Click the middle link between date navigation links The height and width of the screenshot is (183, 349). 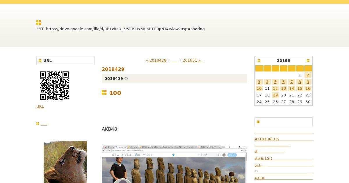pos(174,60)
